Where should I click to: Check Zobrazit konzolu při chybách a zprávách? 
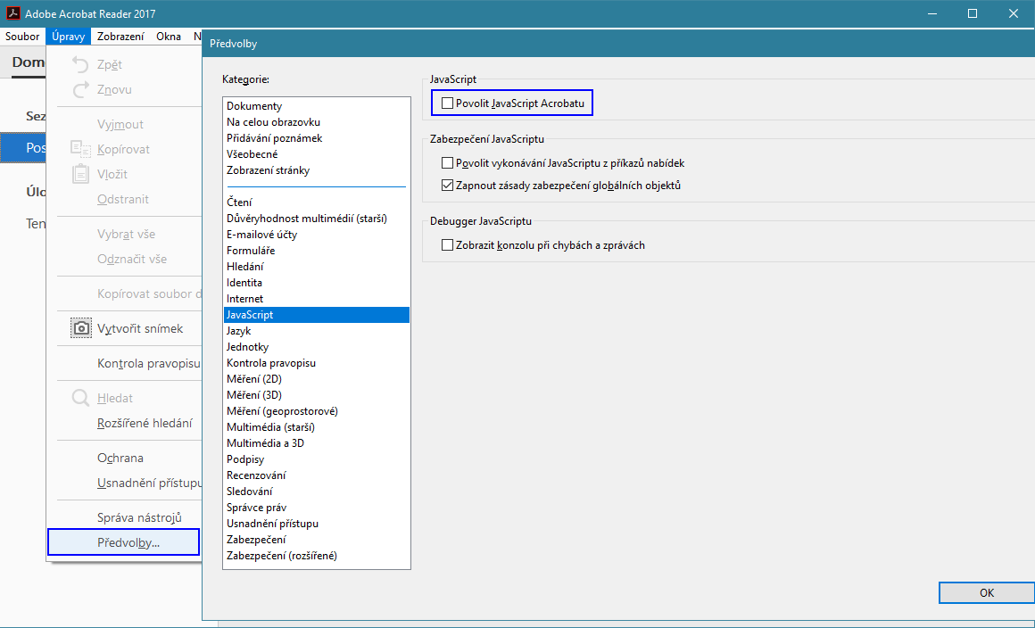[448, 245]
